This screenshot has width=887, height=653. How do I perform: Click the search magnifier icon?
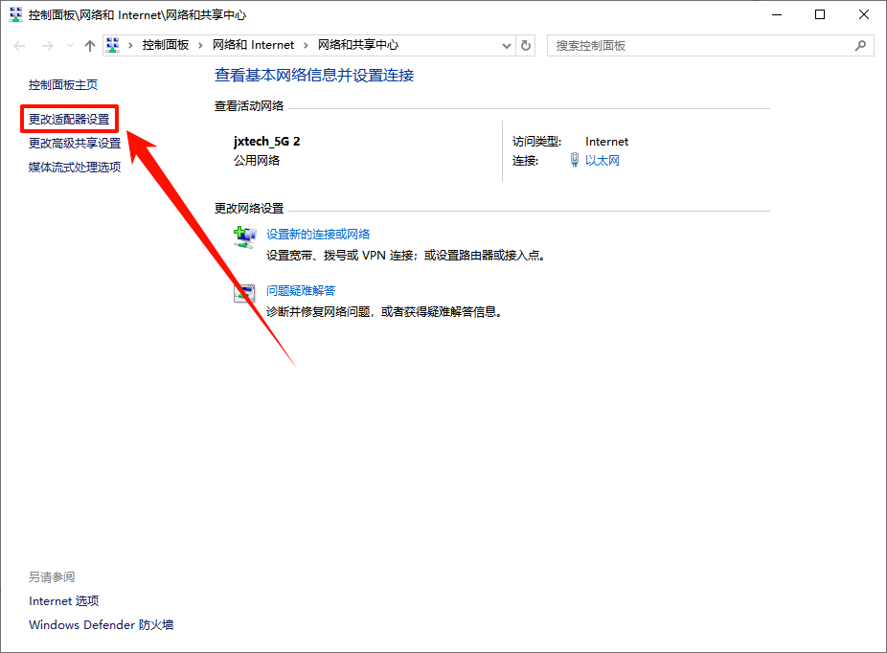tap(860, 46)
